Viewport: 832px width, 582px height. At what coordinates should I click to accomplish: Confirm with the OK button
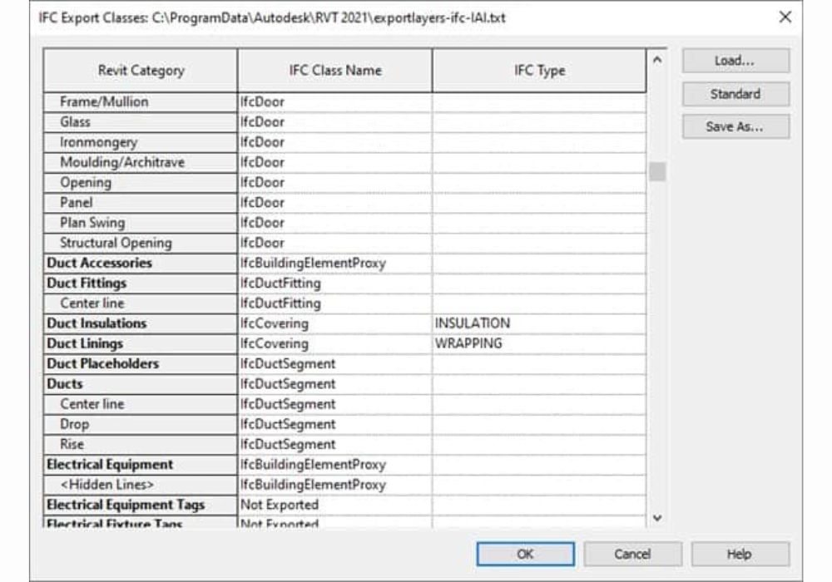(x=525, y=554)
